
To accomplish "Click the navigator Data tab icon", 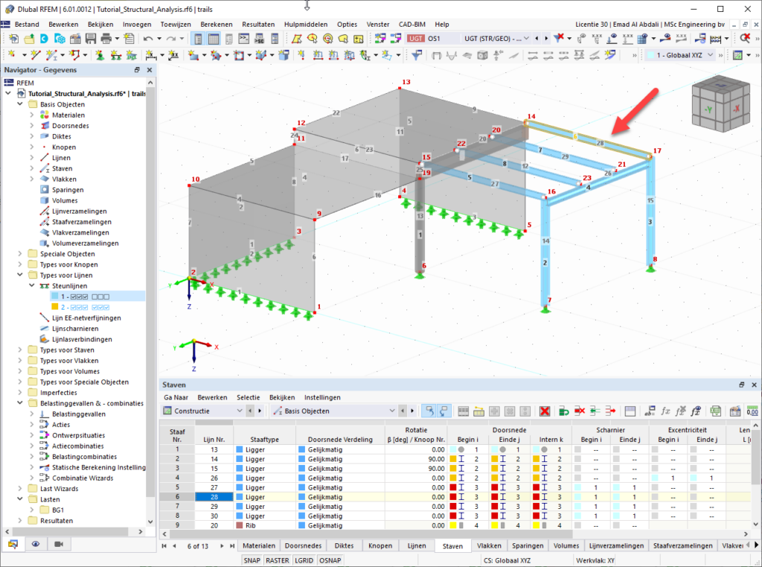I will point(13,544).
